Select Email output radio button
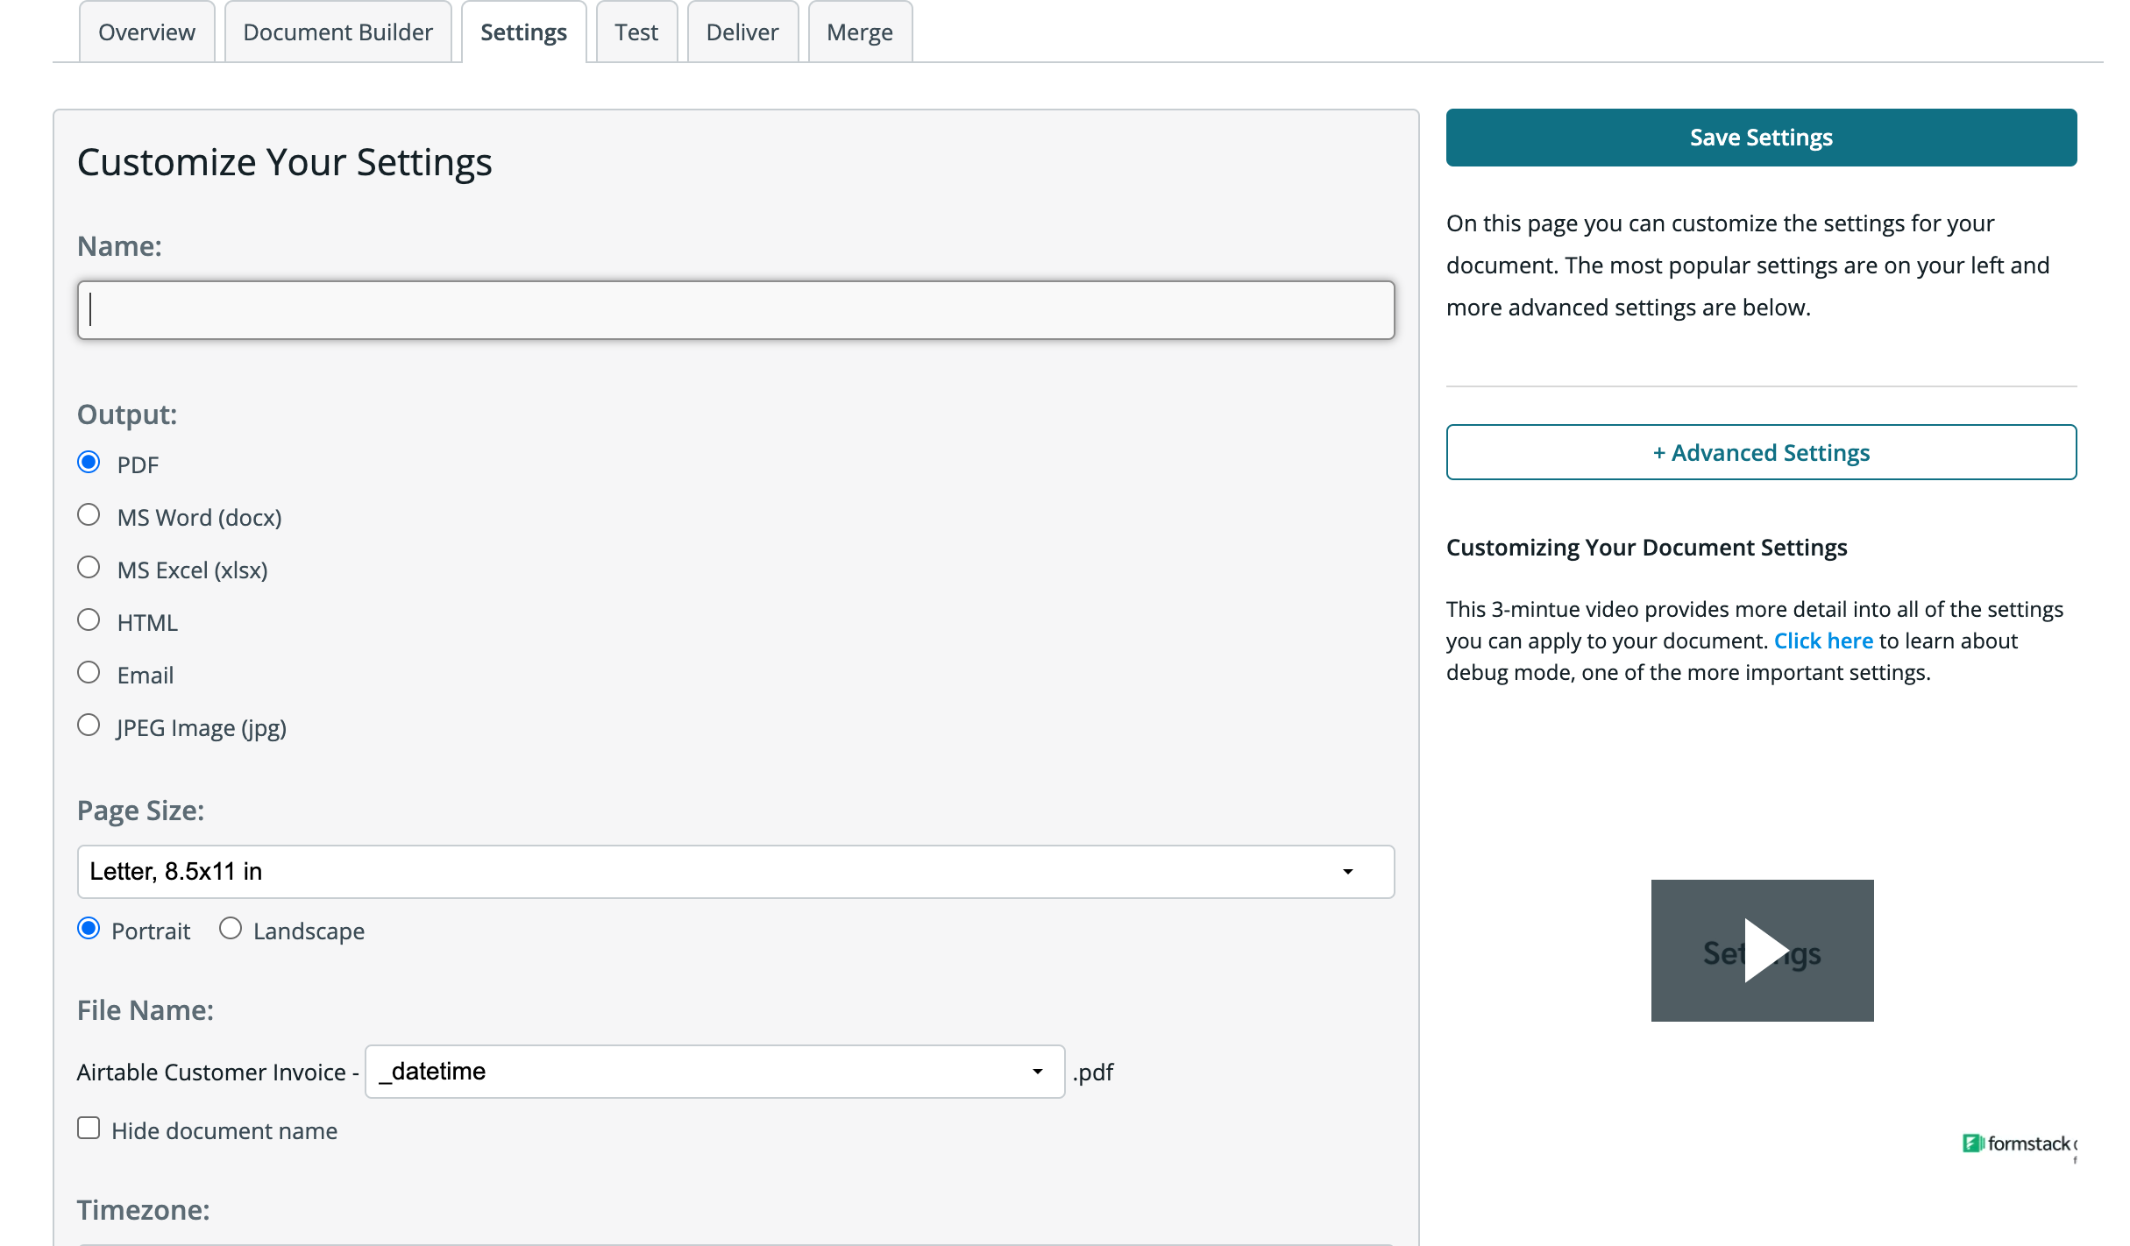This screenshot has height=1246, width=2130. 89,673
